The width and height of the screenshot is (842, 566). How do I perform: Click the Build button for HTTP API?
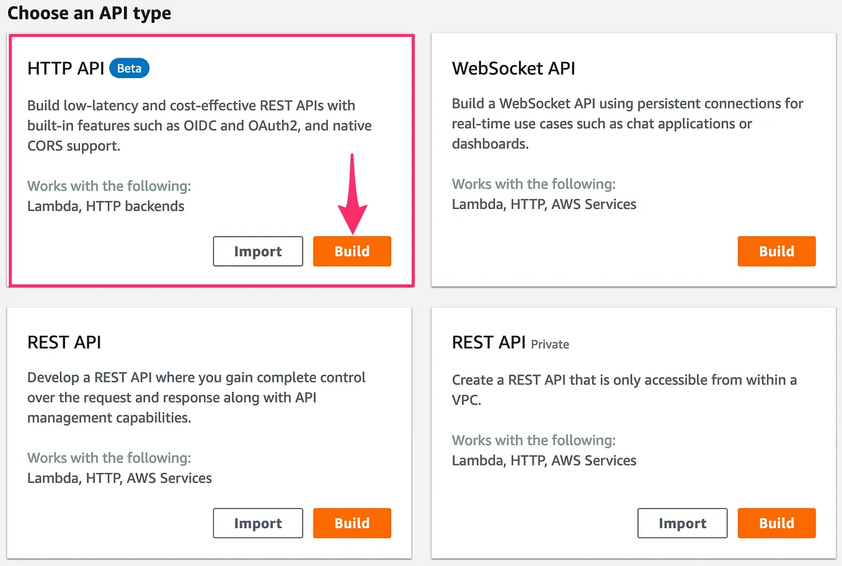[352, 251]
